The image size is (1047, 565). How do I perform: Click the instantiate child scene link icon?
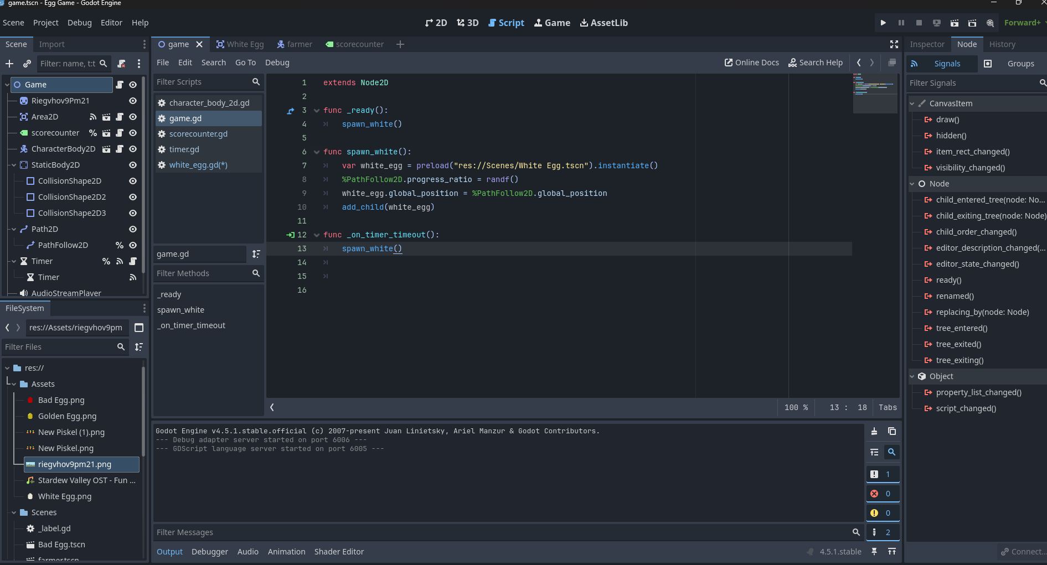[27, 64]
